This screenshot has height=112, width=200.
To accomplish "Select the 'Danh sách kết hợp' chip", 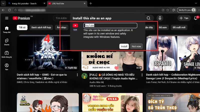I will (41, 27).
